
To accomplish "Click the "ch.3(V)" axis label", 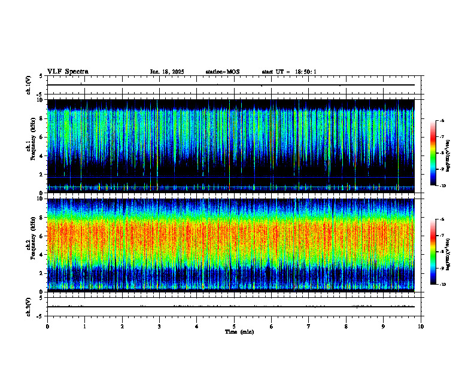I will click(x=28, y=307).
